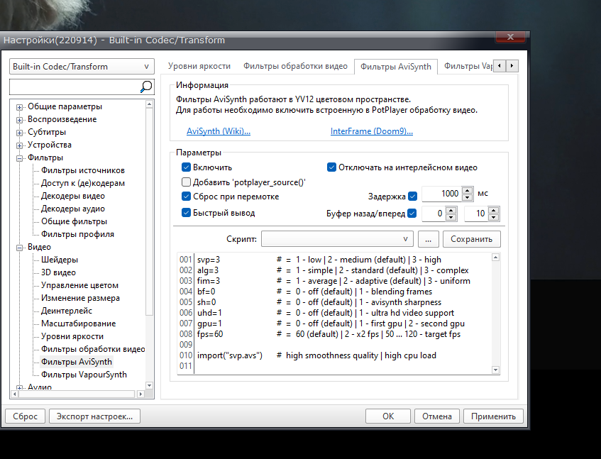The image size is (601, 459).
Task: Click the delay input field showing 1000
Action: [442, 194]
